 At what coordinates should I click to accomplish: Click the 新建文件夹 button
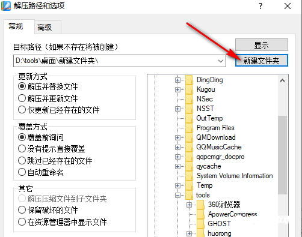point(262,61)
